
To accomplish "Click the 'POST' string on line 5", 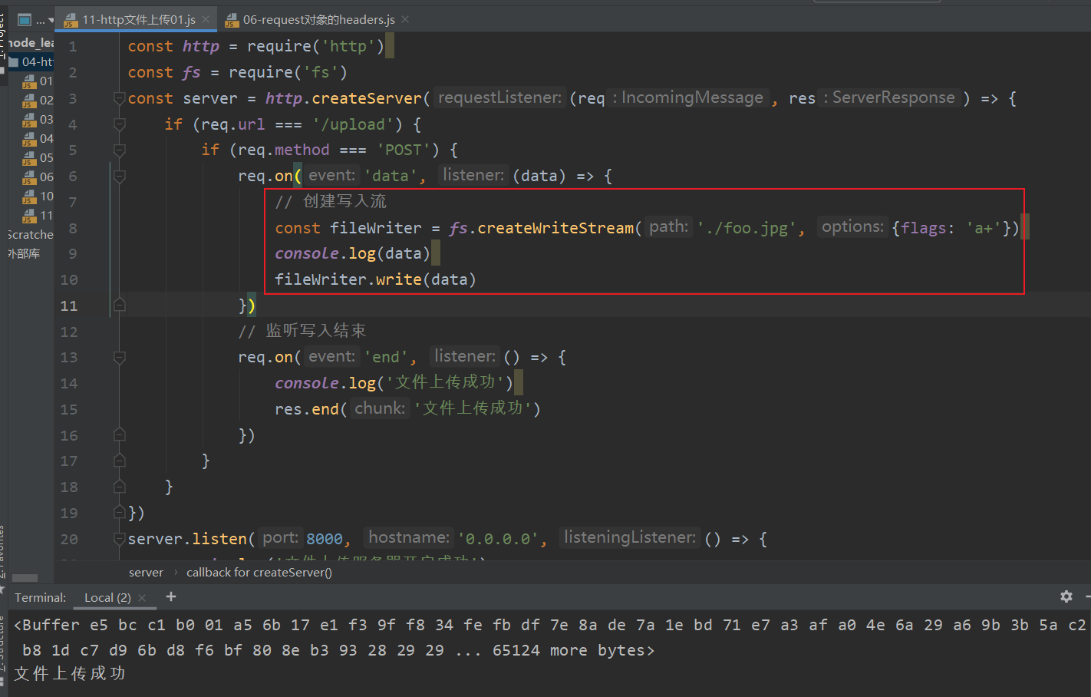I will (x=404, y=150).
